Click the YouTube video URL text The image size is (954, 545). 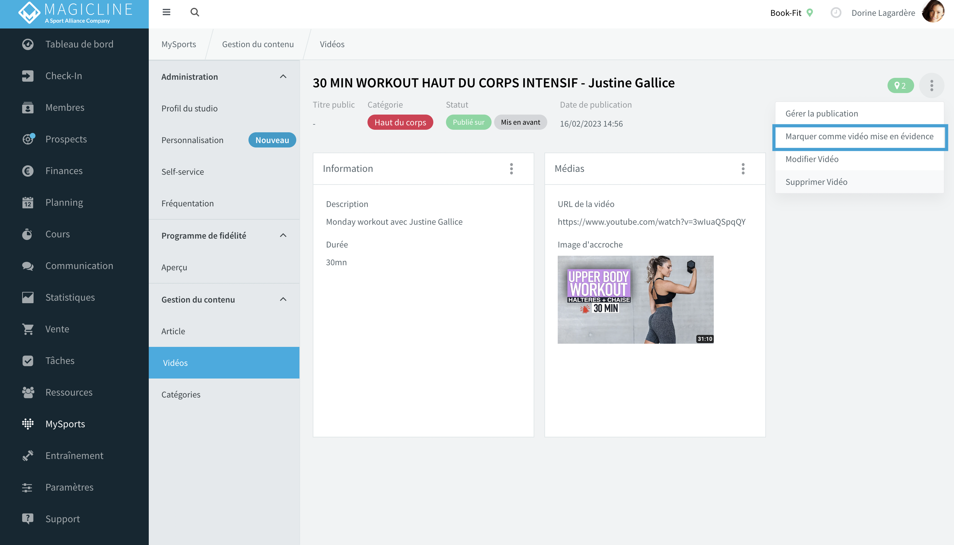click(x=652, y=222)
